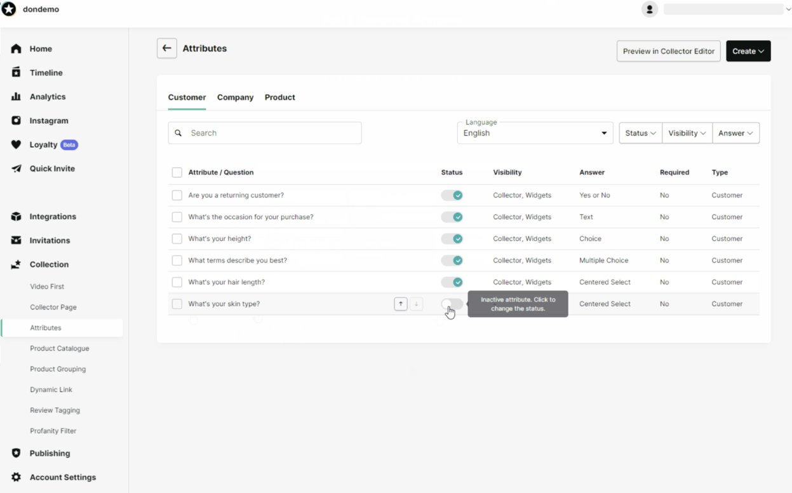Click the Integrations box icon
The height and width of the screenshot is (493, 792).
[x=17, y=217]
